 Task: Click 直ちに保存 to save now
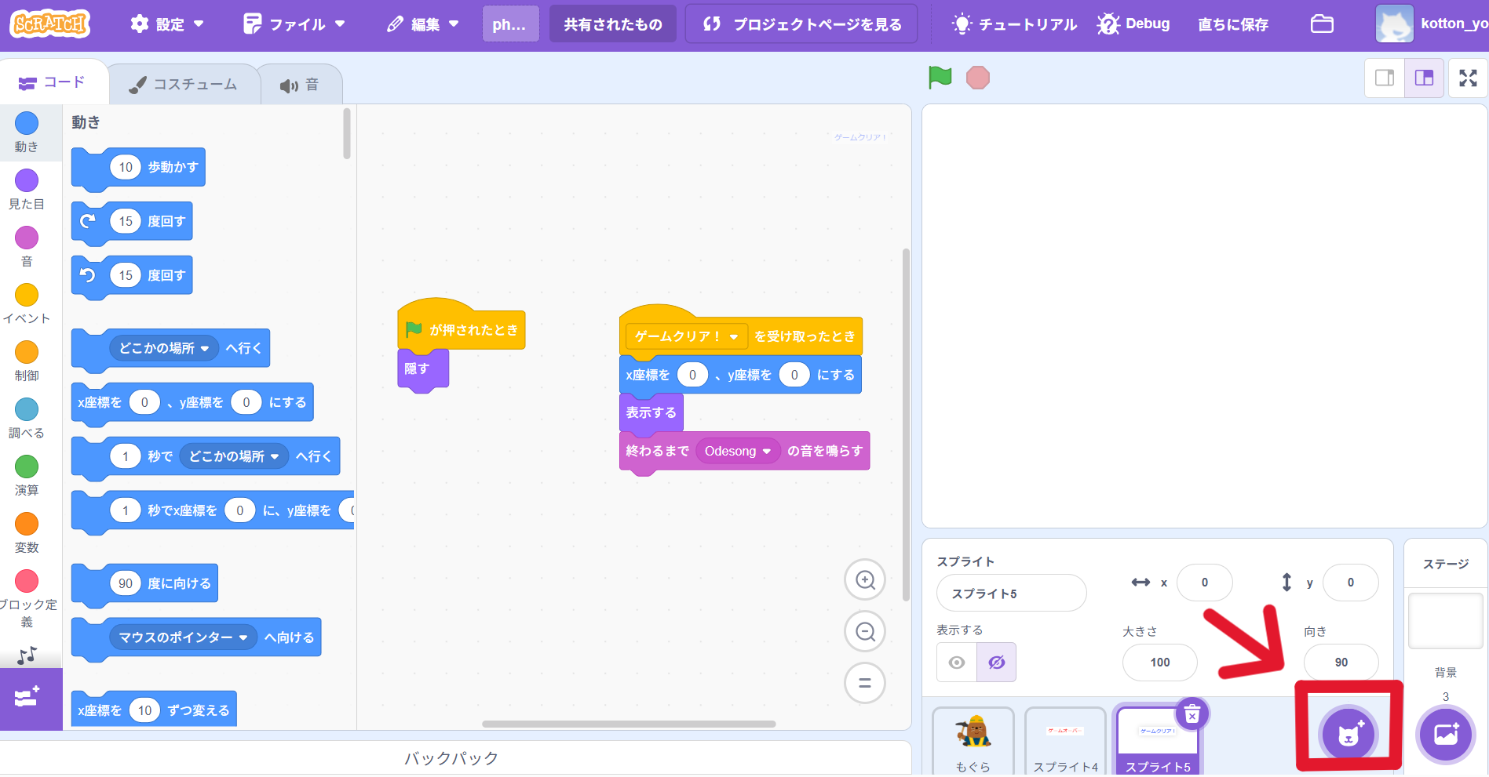point(1232,24)
